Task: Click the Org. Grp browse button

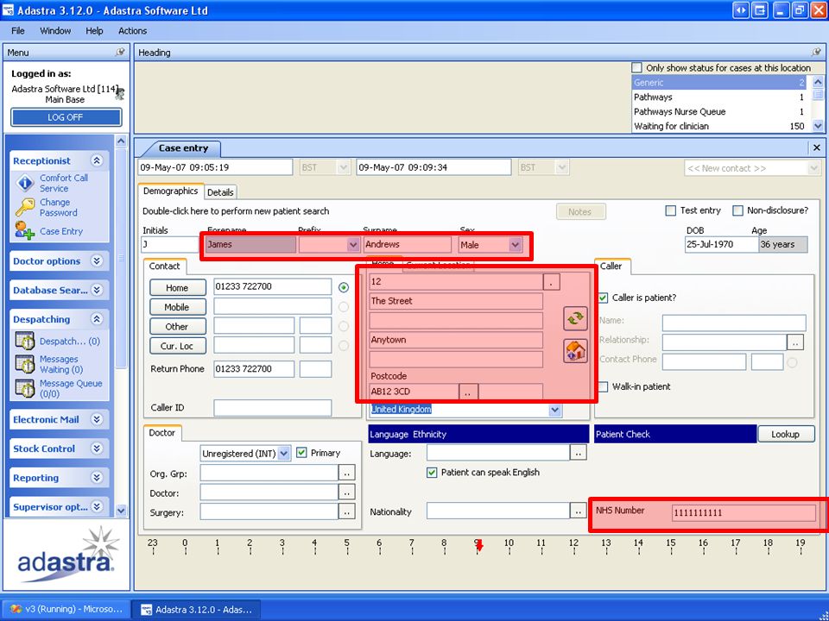Action: [x=347, y=474]
